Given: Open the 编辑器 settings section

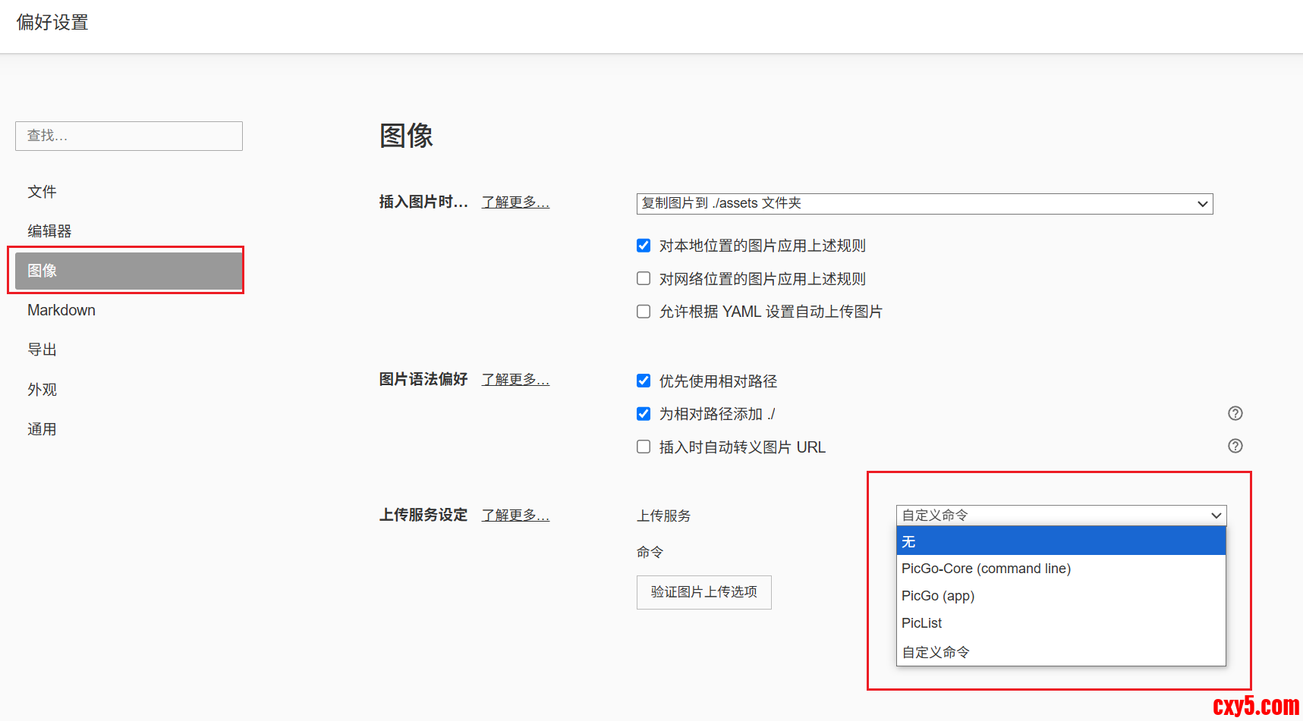Looking at the screenshot, I should coord(49,231).
